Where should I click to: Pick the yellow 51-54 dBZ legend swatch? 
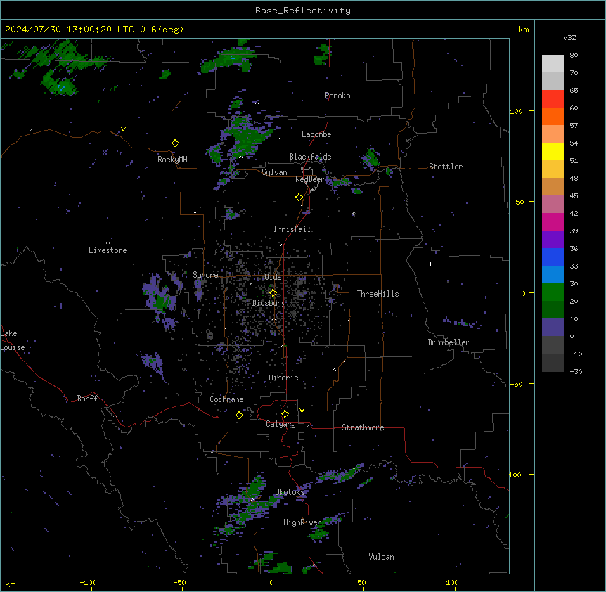tap(553, 151)
